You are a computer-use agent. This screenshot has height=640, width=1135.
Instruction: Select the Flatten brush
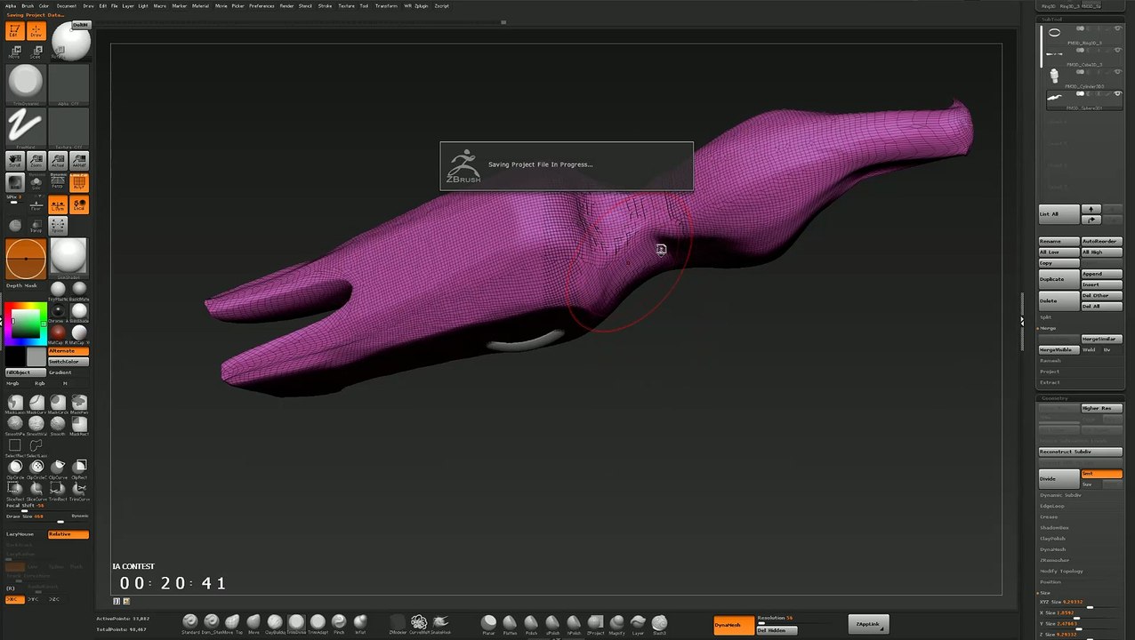coord(510,622)
